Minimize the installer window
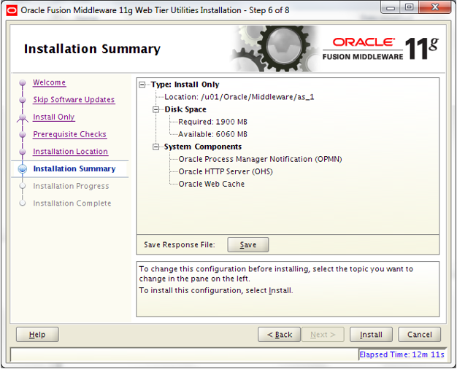 point(391,7)
